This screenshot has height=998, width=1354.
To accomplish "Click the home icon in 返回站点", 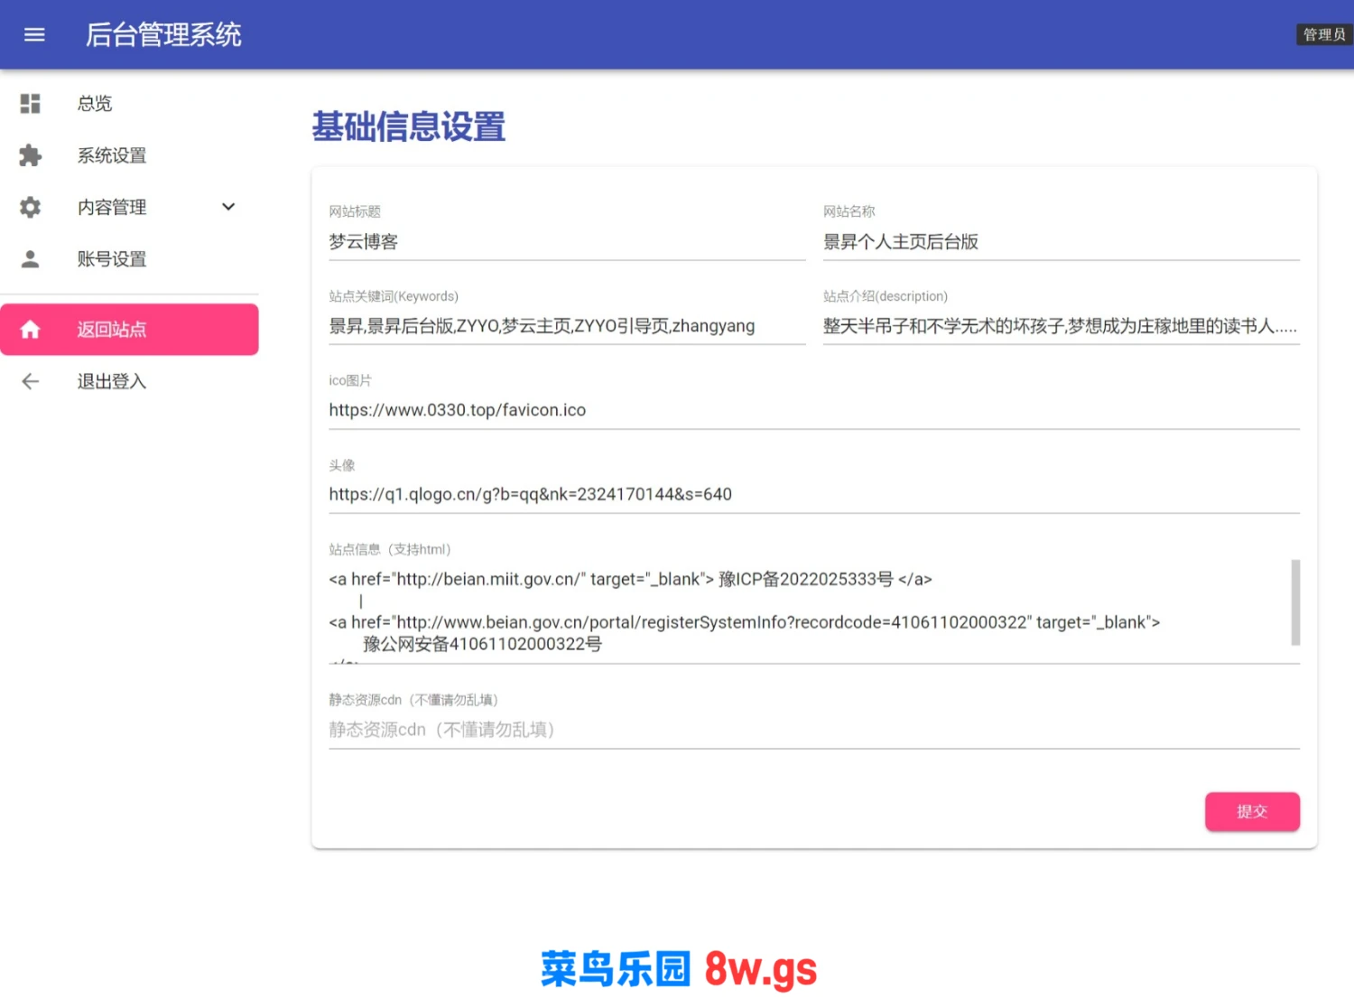I will [x=31, y=330].
